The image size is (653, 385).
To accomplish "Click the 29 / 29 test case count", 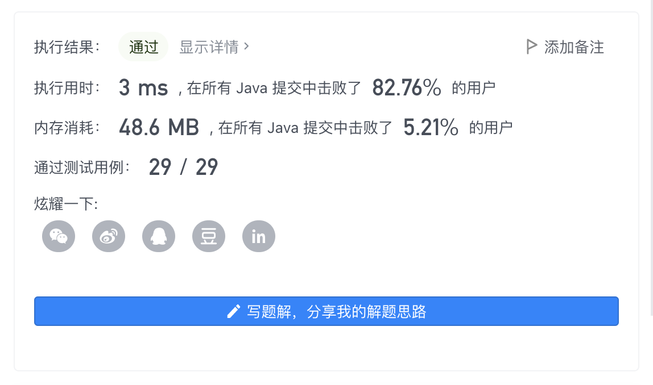I will [x=183, y=168].
